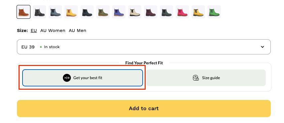Image resolution: width=284 pixels, height=123 pixels.
Task: Select the olive green boot variant
Action: tap(103, 12)
